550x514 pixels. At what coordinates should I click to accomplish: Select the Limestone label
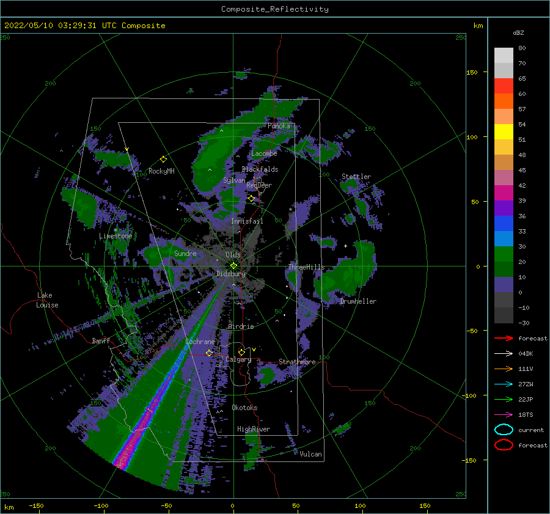(116, 236)
